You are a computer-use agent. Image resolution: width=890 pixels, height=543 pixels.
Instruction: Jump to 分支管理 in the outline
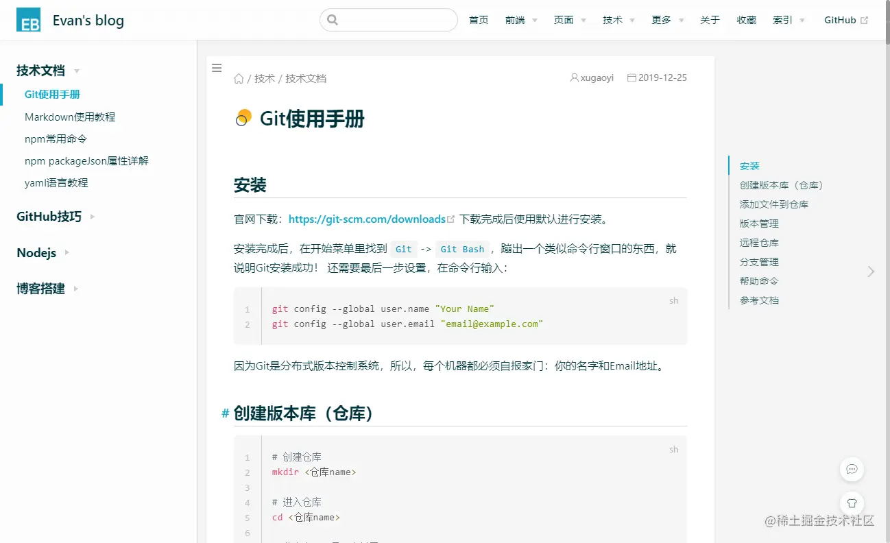point(759,262)
